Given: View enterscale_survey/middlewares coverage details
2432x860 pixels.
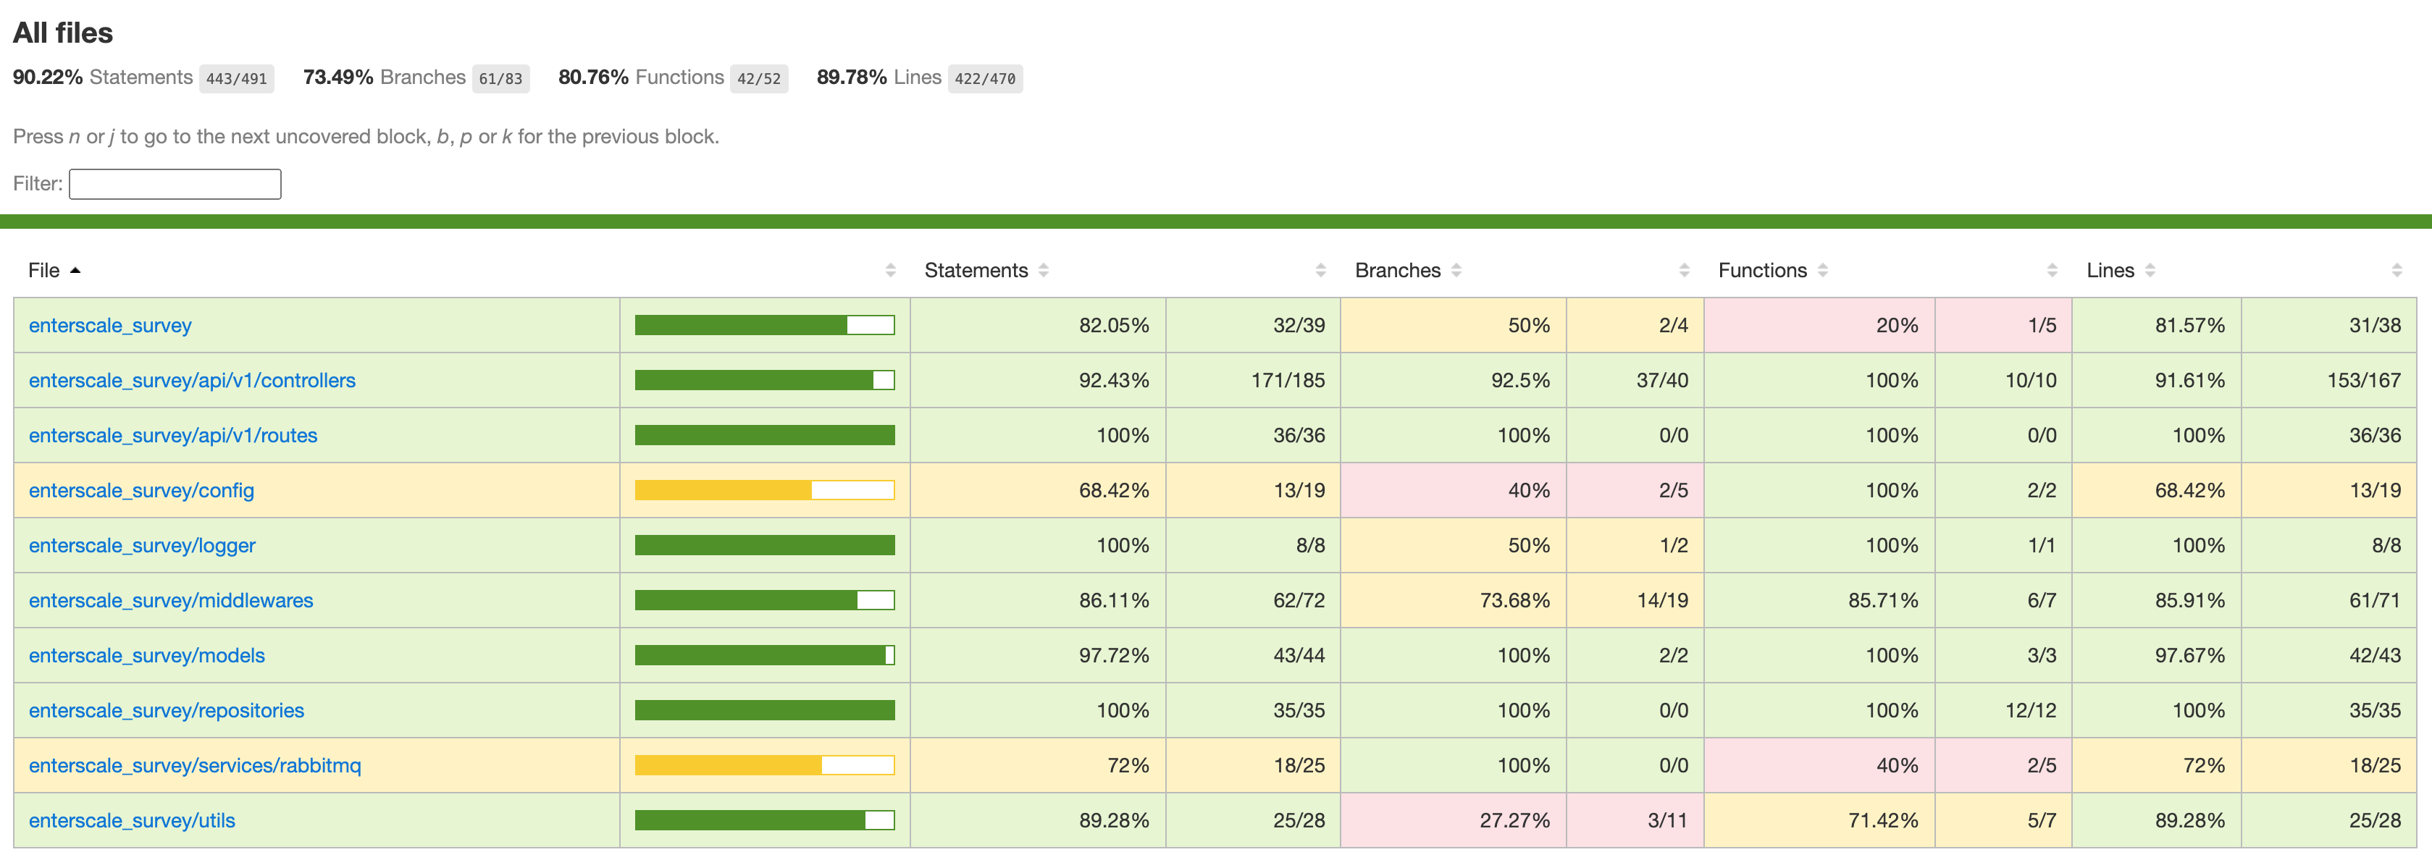Looking at the screenshot, I should [170, 599].
